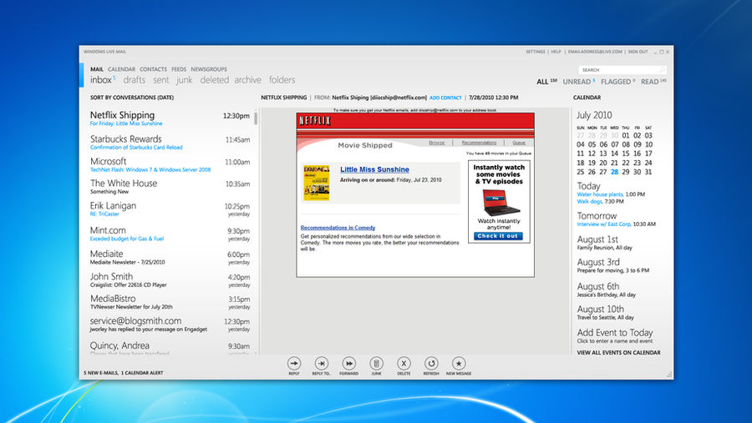Open the Feeds section

(179, 69)
